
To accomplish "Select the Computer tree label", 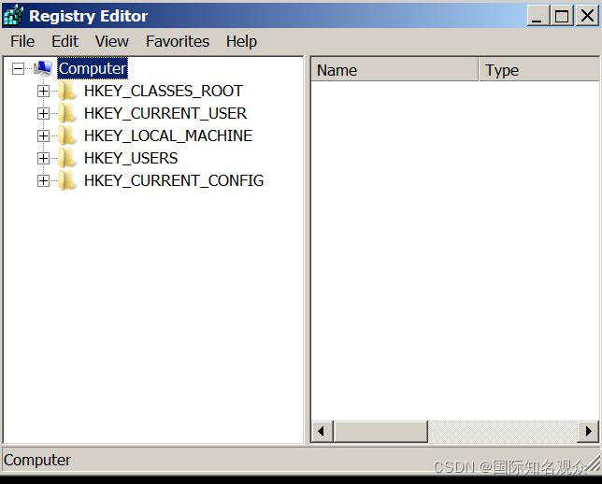I will pos(93,69).
